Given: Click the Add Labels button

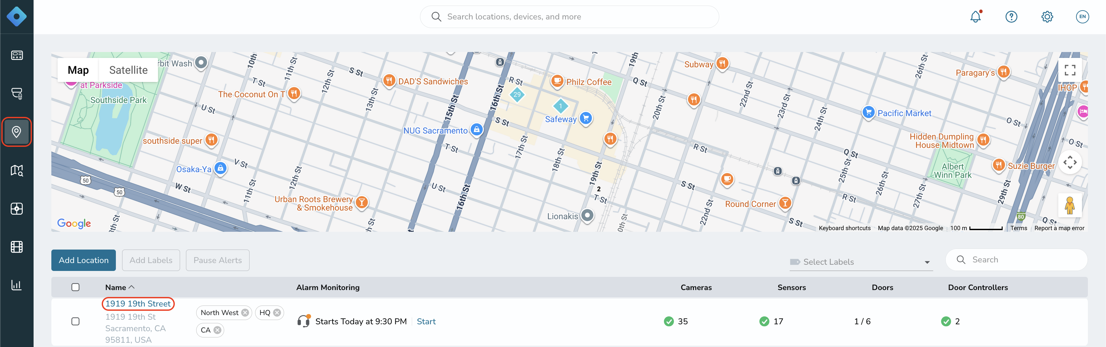Looking at the screenshot, I should [151, 260].
